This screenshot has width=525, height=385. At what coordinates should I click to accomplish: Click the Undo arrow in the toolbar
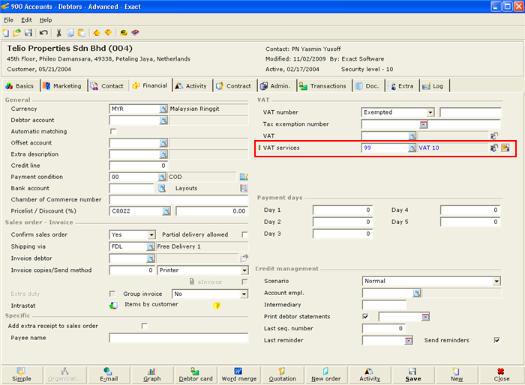43,33
